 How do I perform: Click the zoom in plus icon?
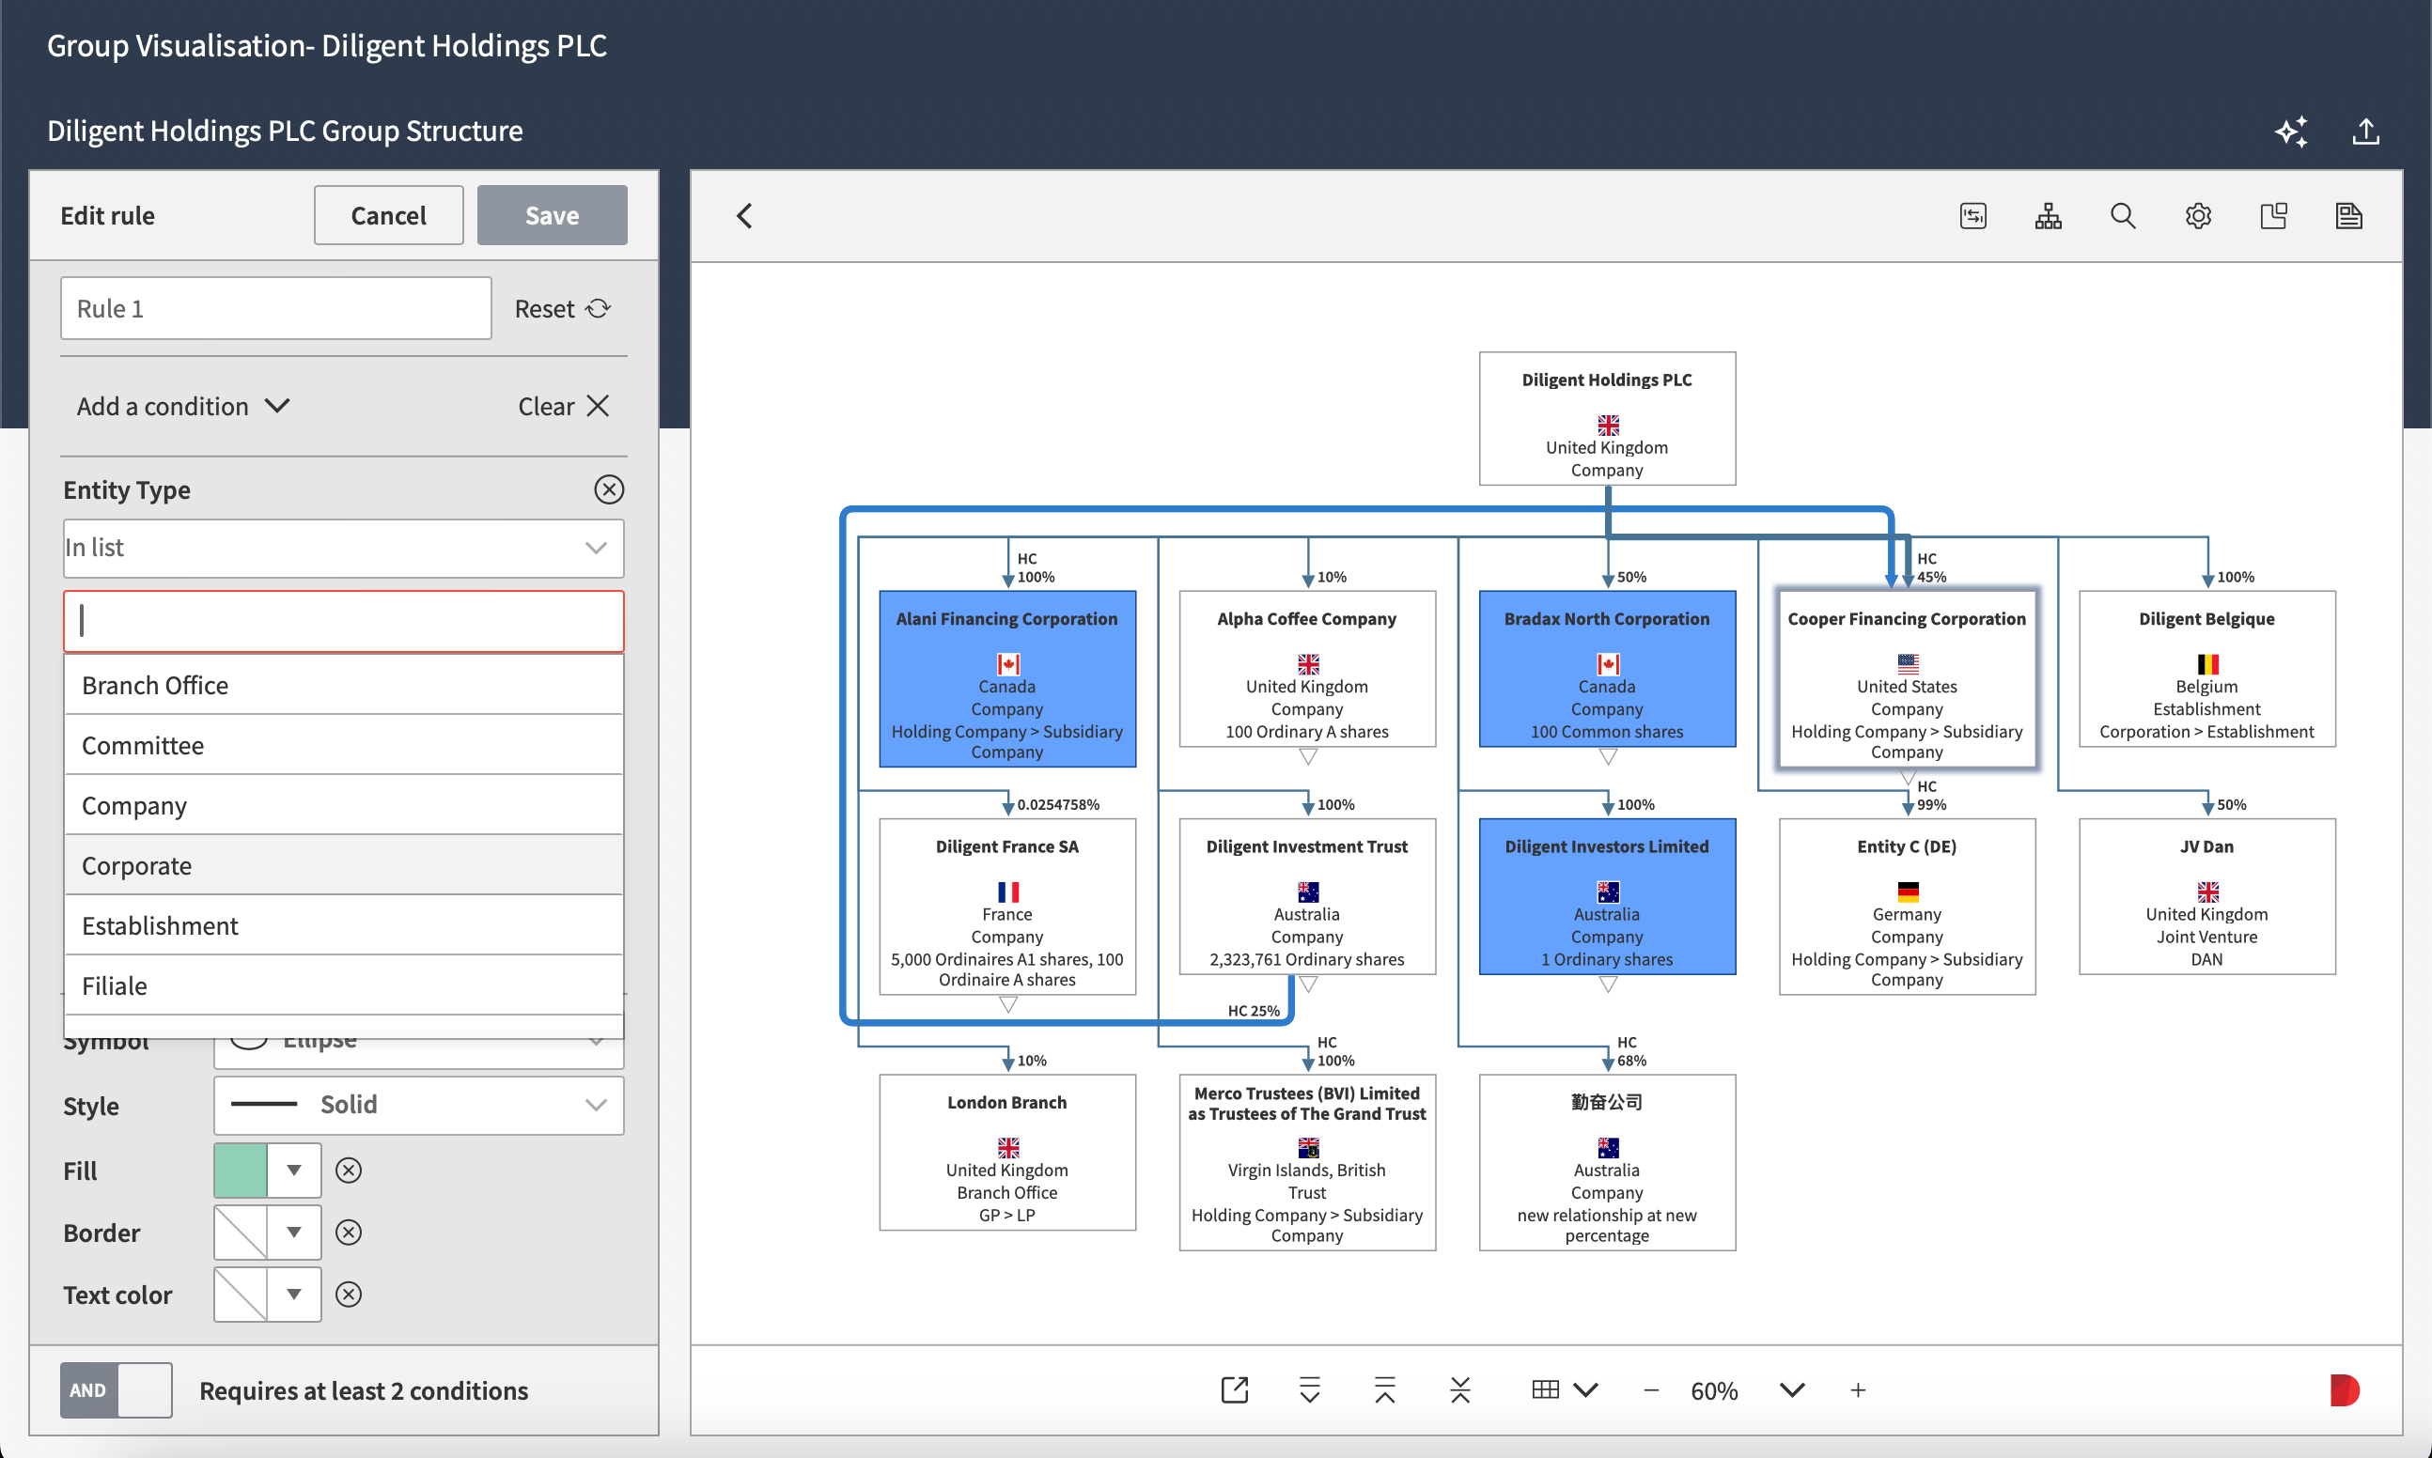coord(1857,1389)
